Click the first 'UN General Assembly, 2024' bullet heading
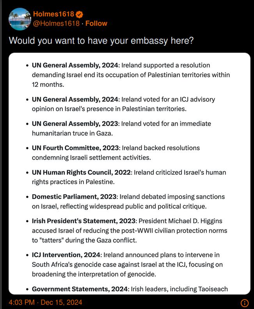Viewport: 254px width, 309px height. point(75,65)
